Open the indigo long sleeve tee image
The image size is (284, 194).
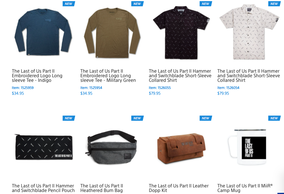pyautogui.click(x=43, y=32)
